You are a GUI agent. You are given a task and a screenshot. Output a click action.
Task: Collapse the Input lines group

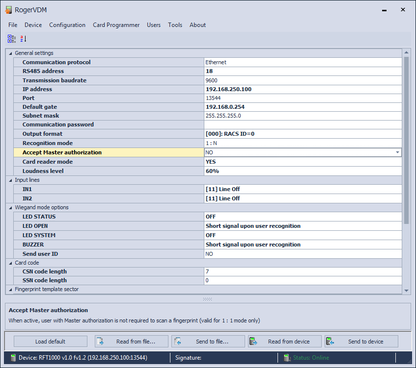pyautogui.click(x=10, y=180)
